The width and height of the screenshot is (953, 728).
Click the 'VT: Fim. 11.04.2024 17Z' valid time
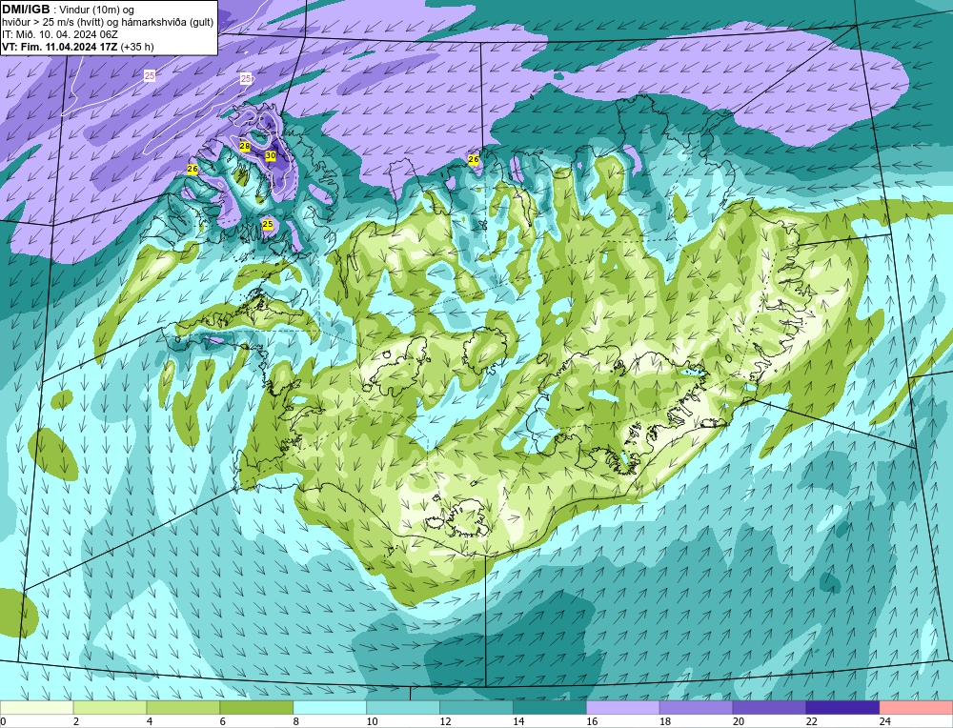(60, 47)
